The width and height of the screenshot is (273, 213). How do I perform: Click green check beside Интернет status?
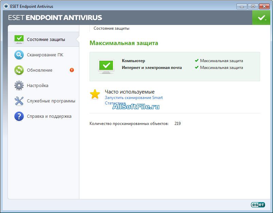click(x=197, y=67)
